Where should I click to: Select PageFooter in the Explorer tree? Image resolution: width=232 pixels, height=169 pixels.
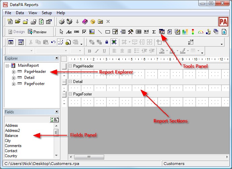point(34,84)
